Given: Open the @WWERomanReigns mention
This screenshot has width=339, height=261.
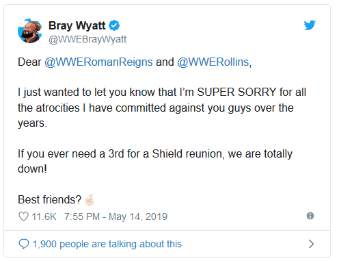Looking at the screenshot, I should tap(98, 62).
